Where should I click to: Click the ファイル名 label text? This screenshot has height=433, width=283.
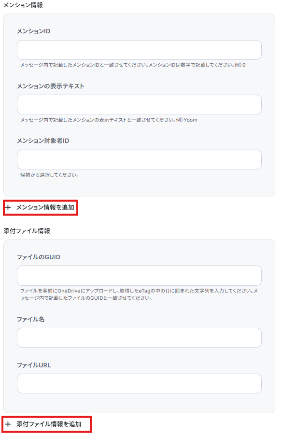[x=31, y=319]
